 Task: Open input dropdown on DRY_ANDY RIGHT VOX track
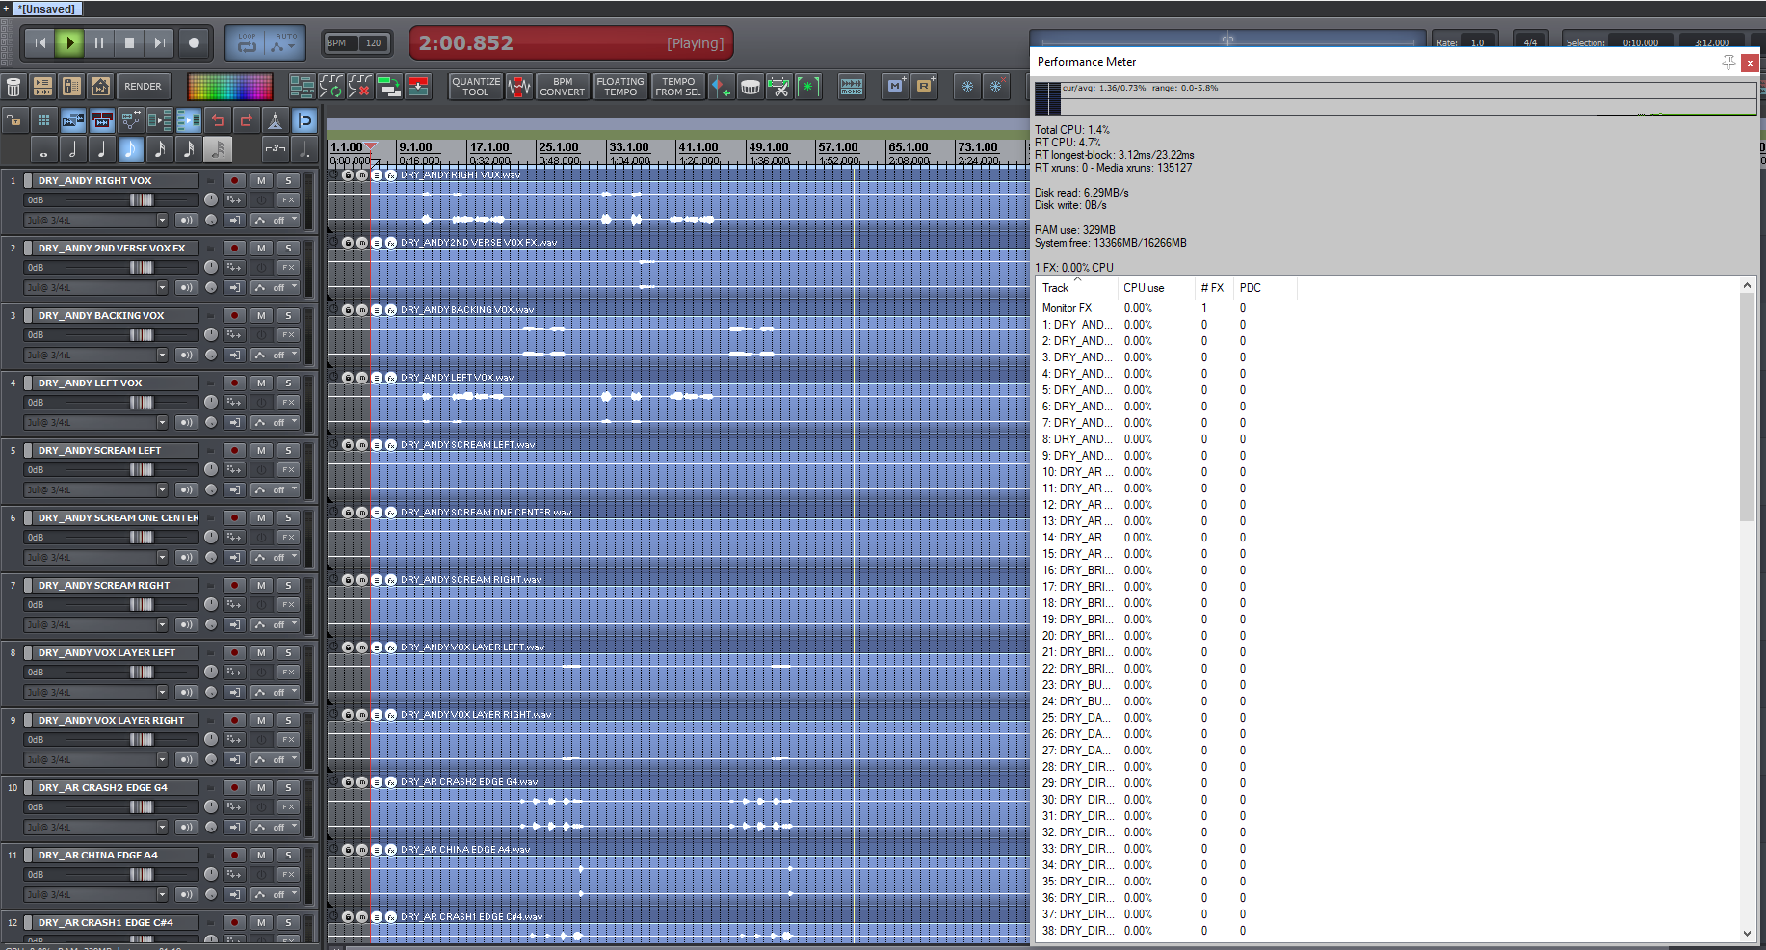tap(96, 220)
